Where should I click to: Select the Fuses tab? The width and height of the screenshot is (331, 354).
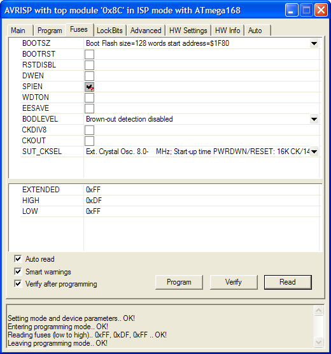(79, 29)
